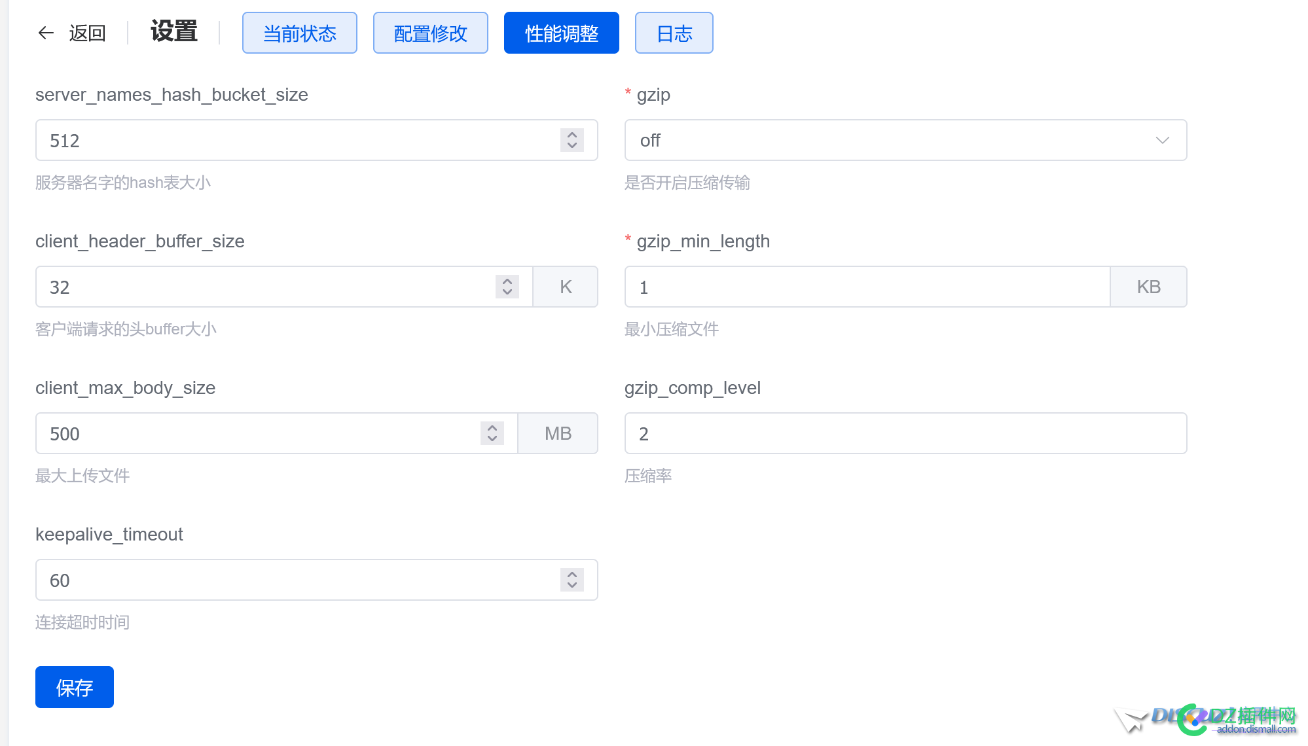Screen dimensions: 1308x746
Task: Click the server_names_hash_bucket_size up stepper
Action: (572, 135)
